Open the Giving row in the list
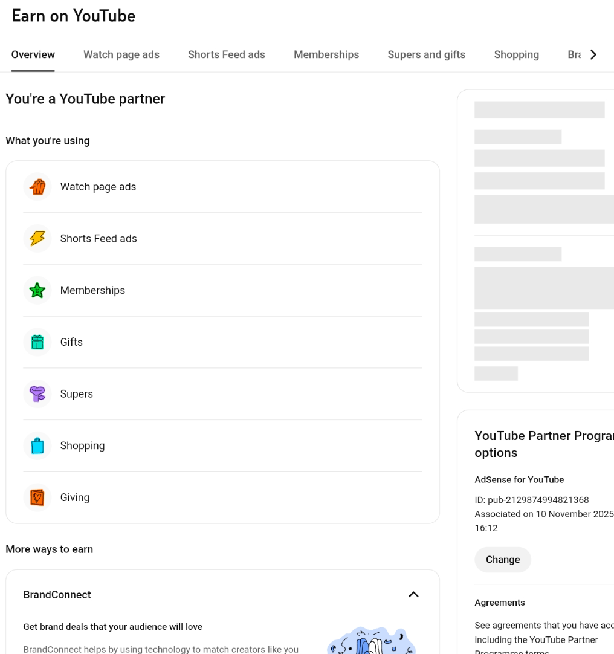614x654 pixels. pyautogui.click(x=222, y=497)
